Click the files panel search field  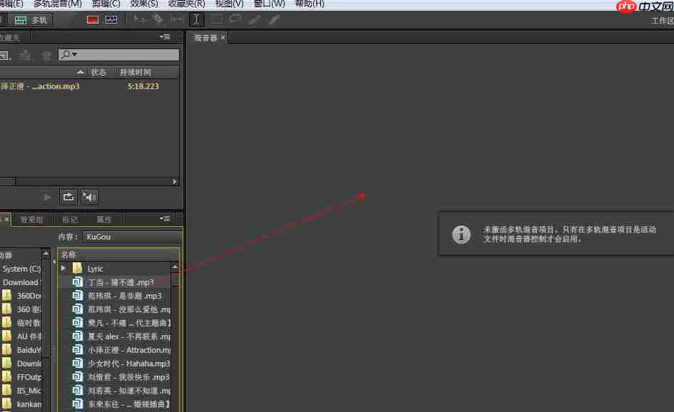pos(118,55)
